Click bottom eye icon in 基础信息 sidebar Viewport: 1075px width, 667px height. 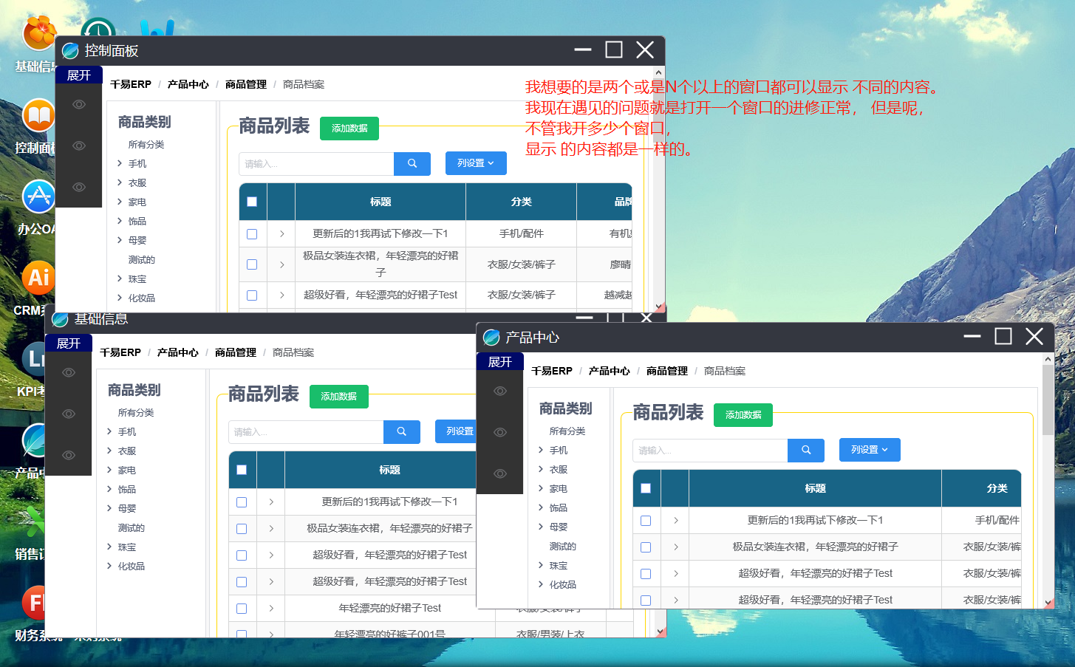point(69,456)
